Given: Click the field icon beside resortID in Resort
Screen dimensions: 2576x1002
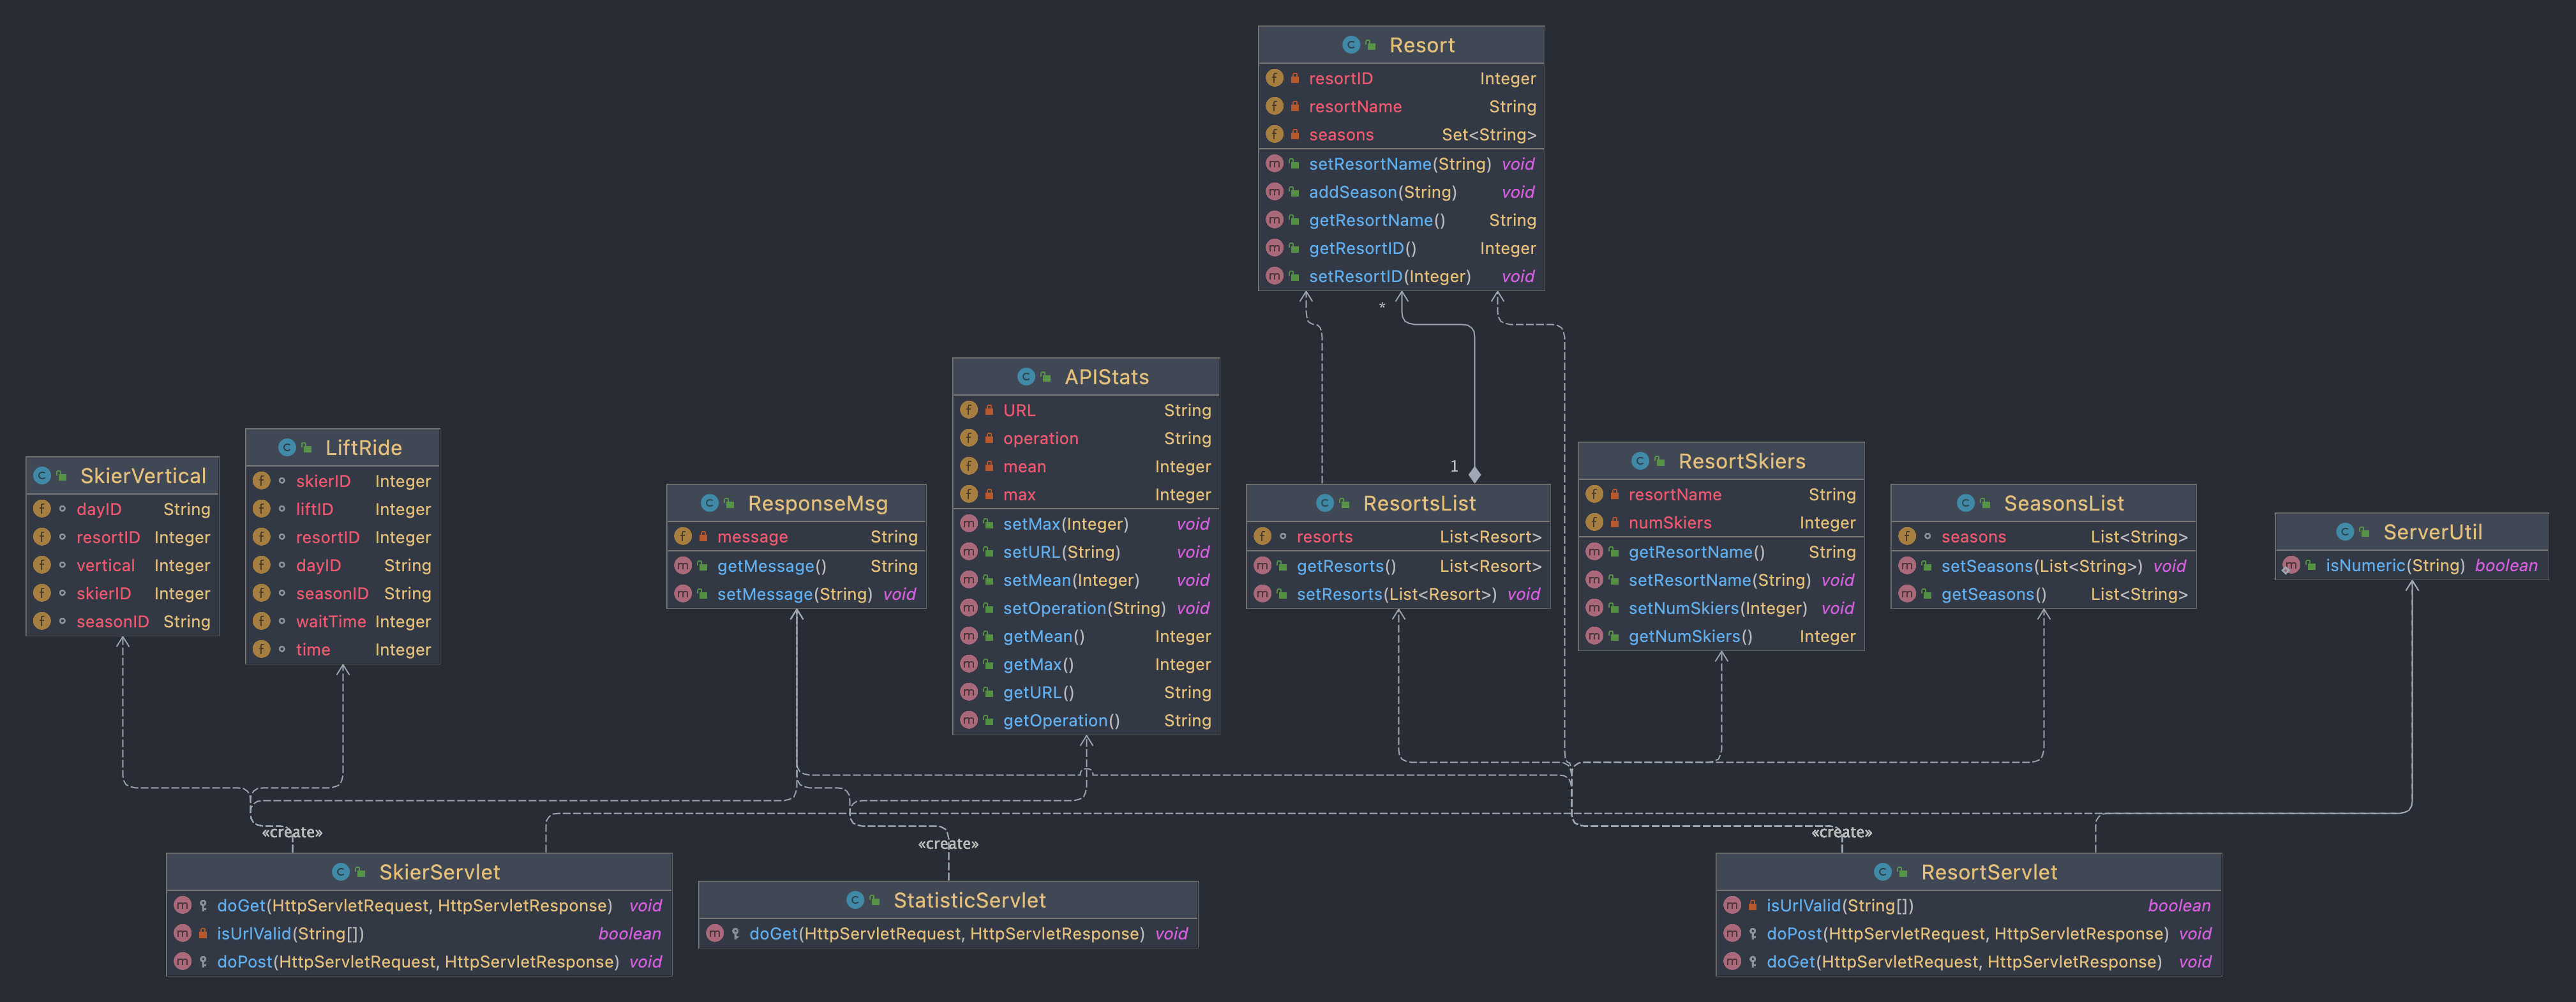Looking at the screenshot, I should tap(1274, 78).
